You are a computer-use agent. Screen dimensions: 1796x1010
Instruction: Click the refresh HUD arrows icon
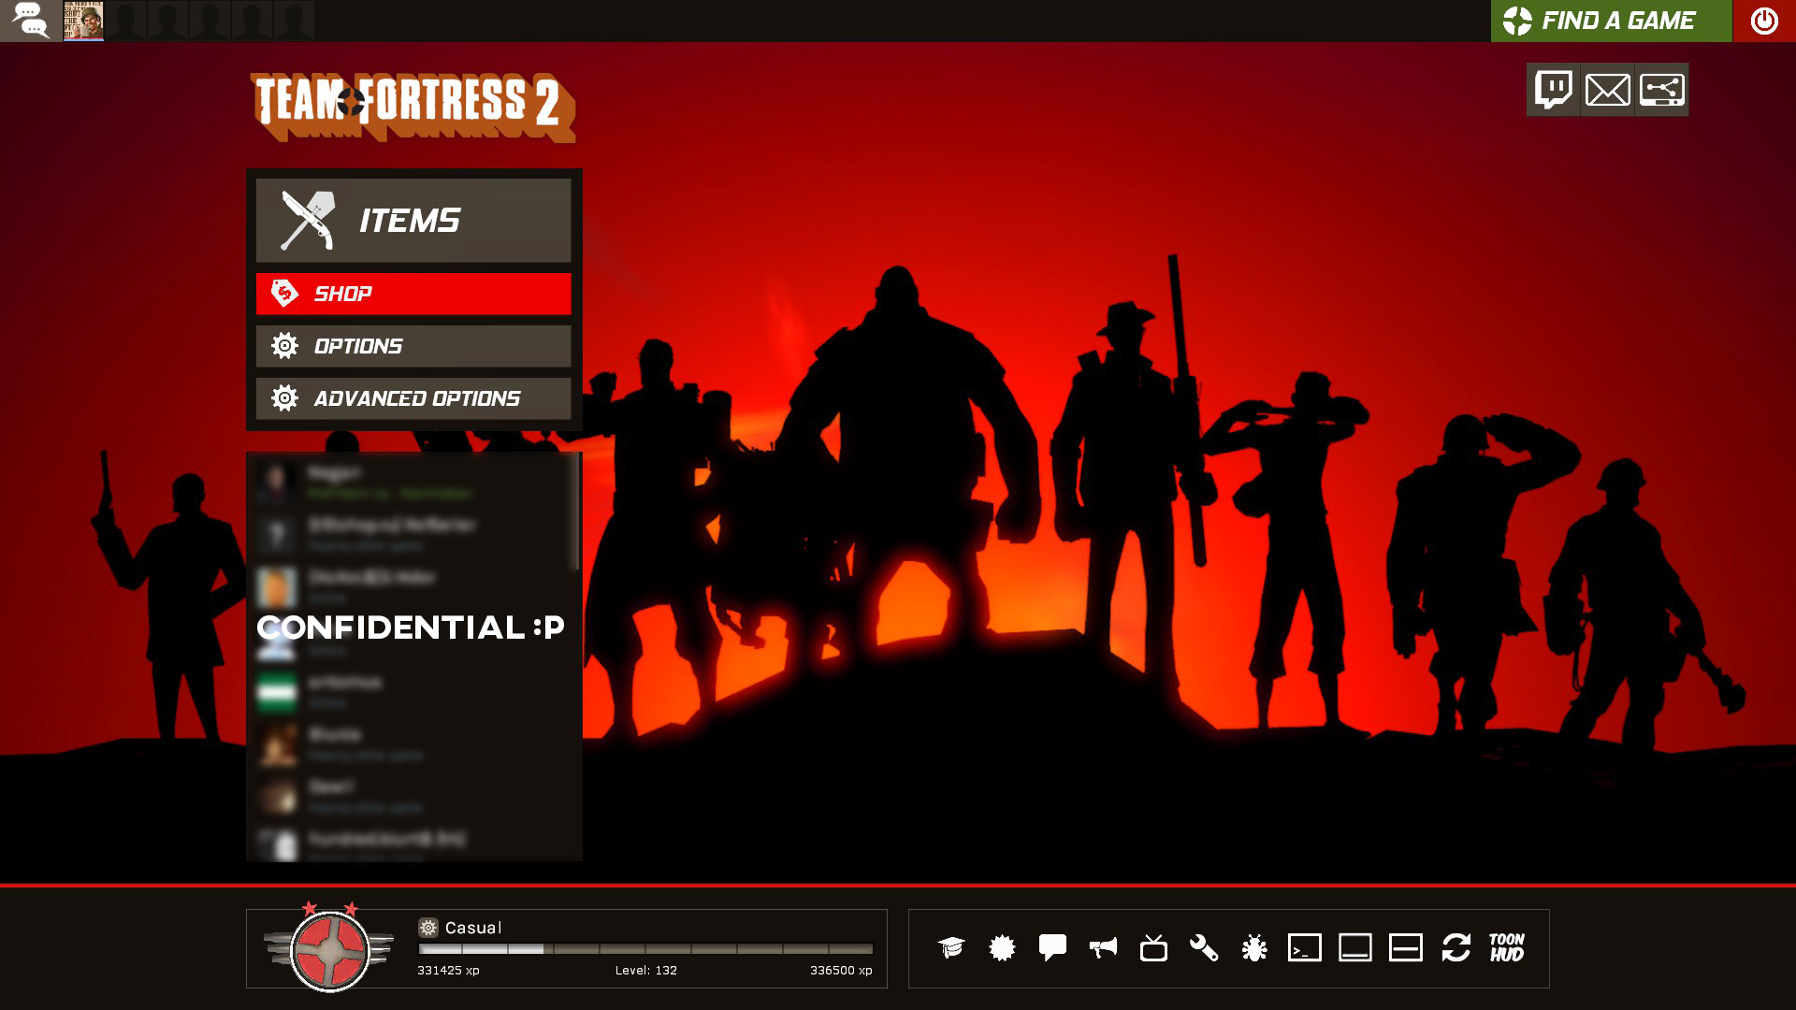pos(1456,947)
